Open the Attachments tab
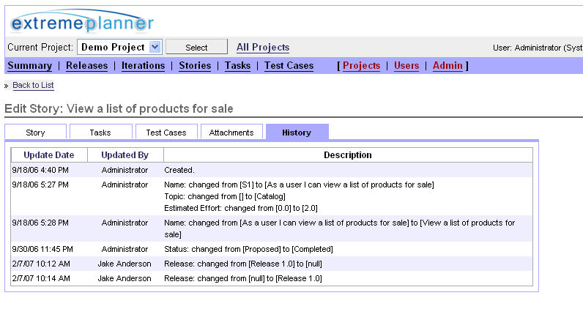Image resolution: width=583 pixels, height=309 pixels. 231,133
